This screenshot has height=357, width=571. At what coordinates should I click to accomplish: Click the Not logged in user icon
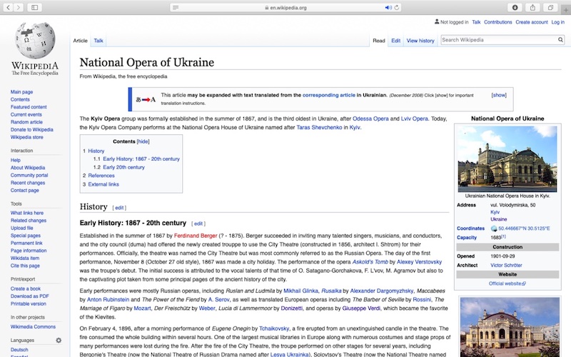437,22
